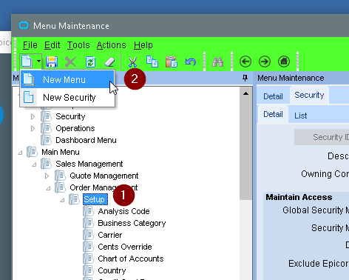This screenshot has width=349, height=280.
Task: Choose New Security from dropdown
Action: 67,97
